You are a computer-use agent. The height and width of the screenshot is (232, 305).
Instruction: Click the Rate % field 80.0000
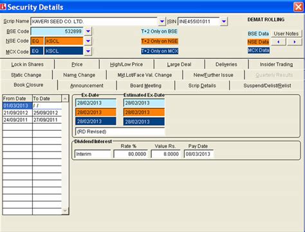pos(131,154)
